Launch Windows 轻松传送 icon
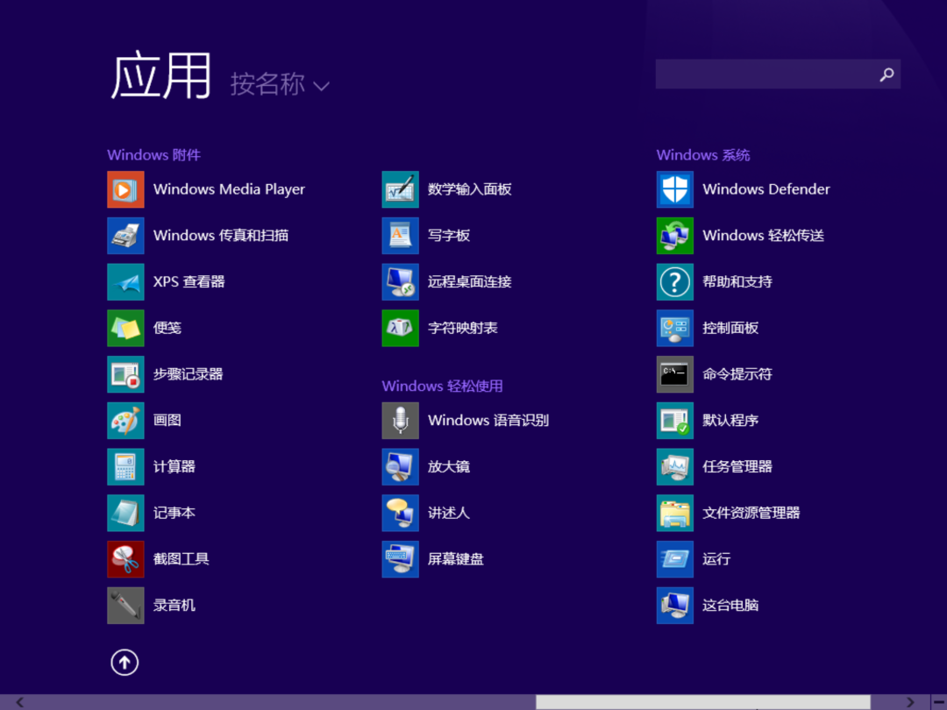 [x=675, y=236]
